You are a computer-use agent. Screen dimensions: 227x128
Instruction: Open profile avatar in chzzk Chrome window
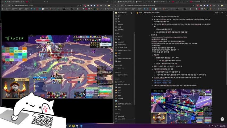pyautogui.click(x=109, y=6)
